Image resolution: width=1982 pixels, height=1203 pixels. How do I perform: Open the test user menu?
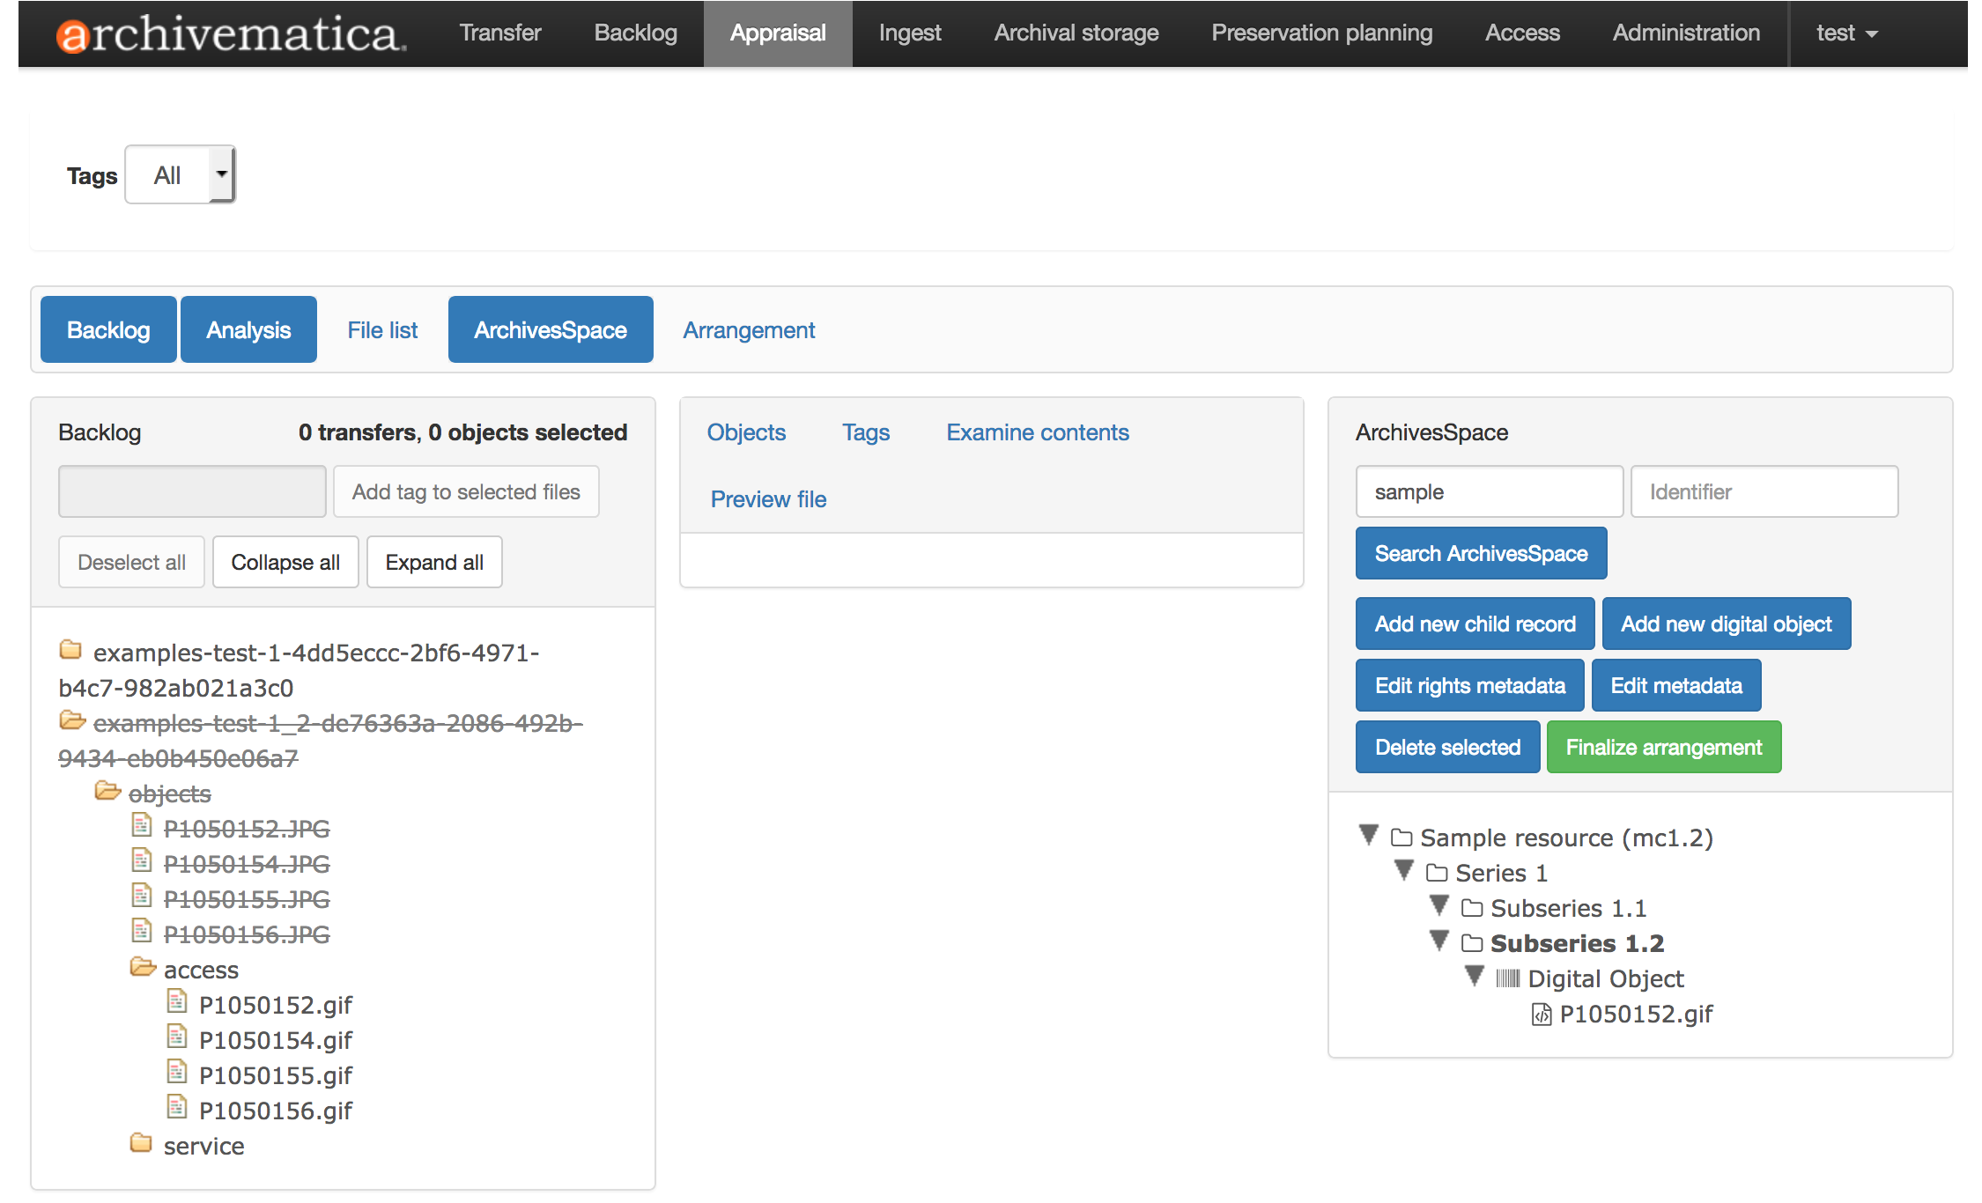1846,33
